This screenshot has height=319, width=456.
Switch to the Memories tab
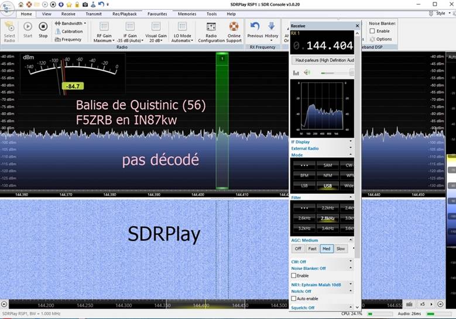(187, 14)
